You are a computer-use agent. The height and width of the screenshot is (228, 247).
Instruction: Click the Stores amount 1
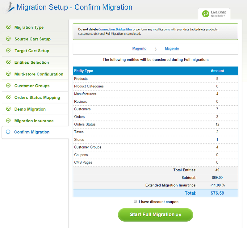217,140
